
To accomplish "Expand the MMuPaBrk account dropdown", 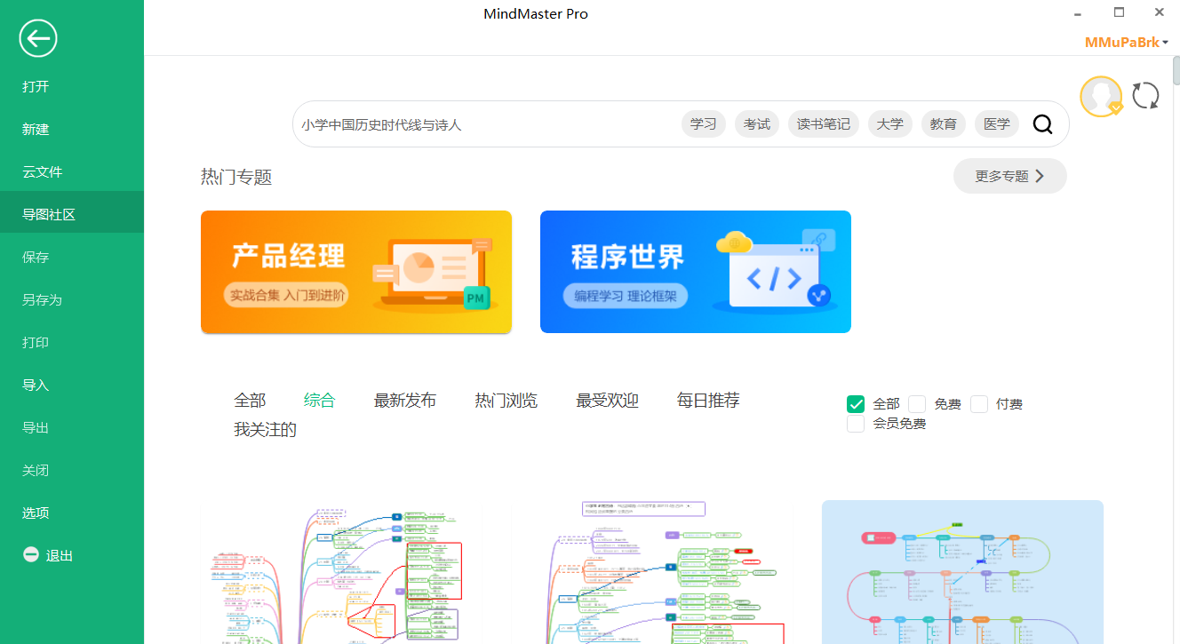I will tap(1126, 42).
